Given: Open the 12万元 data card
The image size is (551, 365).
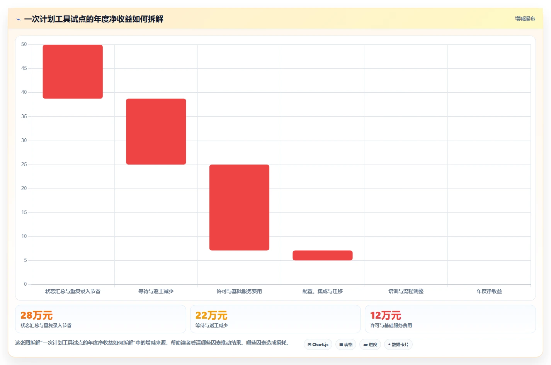Looking at the screenshot, I should 450,319.
